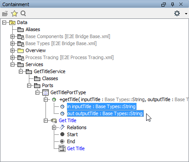Click the GetTitleService package icon

pos(29,71)
